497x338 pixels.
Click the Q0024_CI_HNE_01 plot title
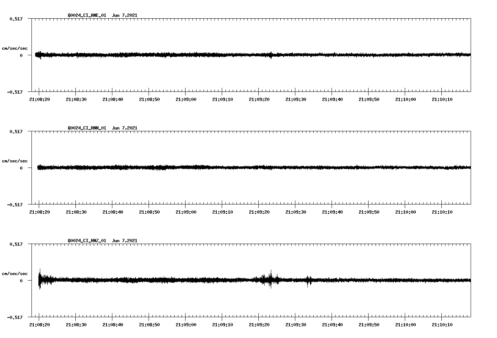[102, 15]
